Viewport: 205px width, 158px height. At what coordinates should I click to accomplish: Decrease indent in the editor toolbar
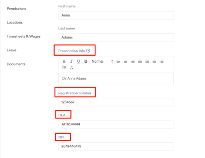pos(147,62)
